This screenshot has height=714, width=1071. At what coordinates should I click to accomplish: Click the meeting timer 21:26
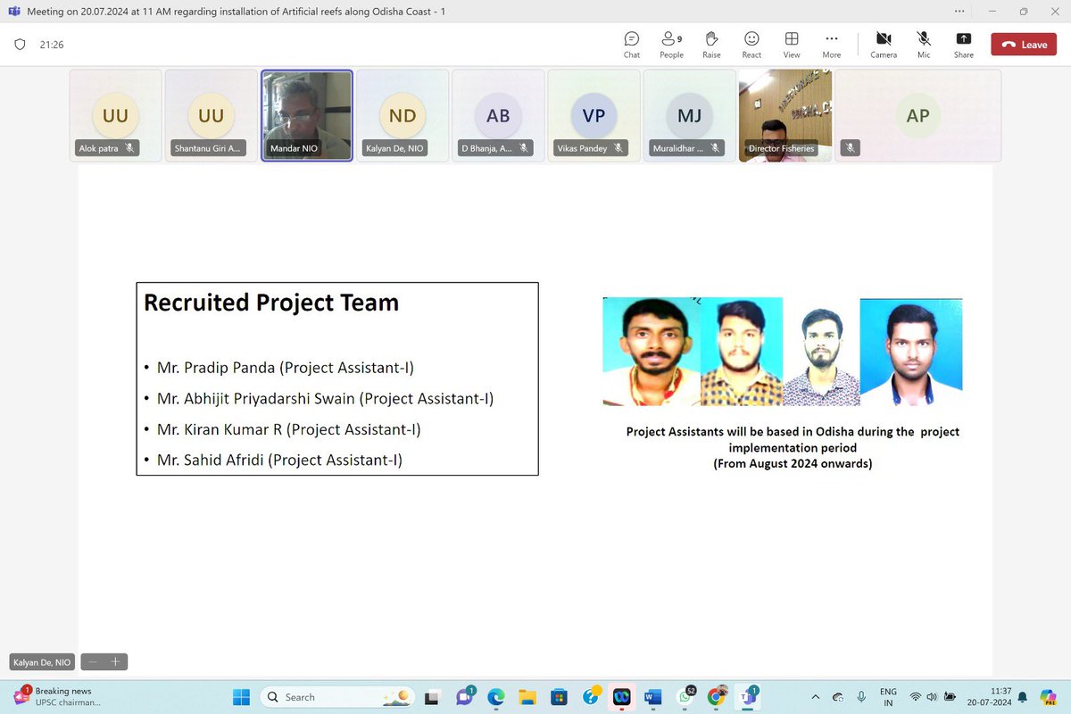(x=52, y=45)
